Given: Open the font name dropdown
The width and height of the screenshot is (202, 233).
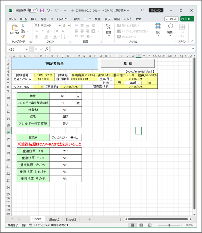Looking at the screenshot, I should [x=60, y=26].
